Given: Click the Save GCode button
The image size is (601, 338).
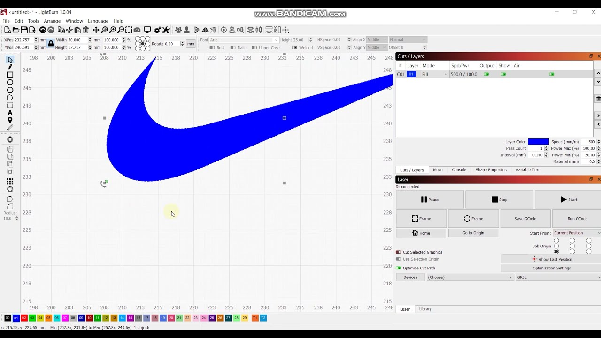Looking at the screenshot, I should coord(525,219).
